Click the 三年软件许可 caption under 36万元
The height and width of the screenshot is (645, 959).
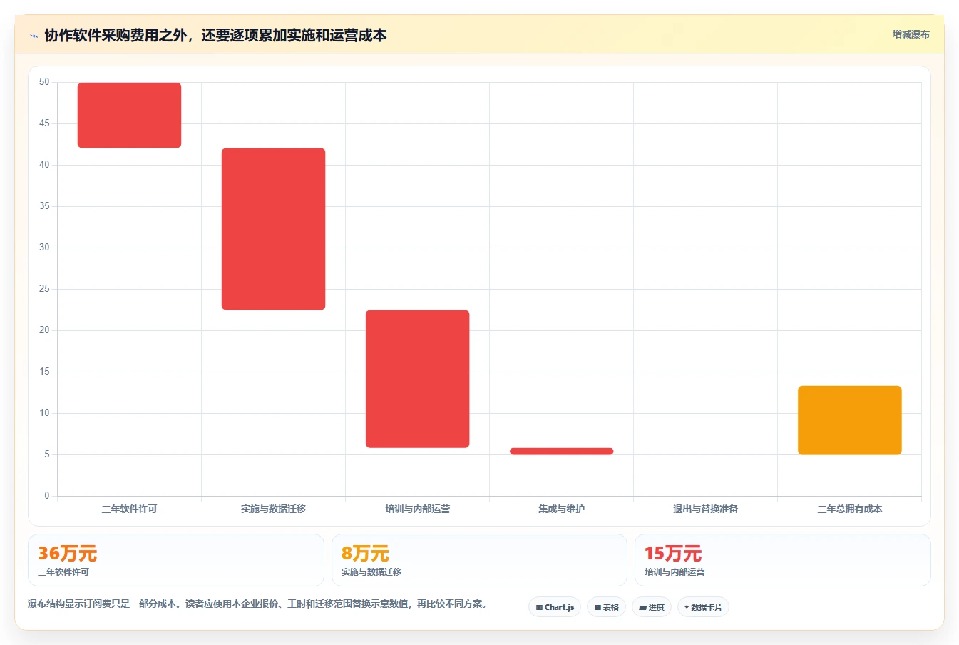63,572
